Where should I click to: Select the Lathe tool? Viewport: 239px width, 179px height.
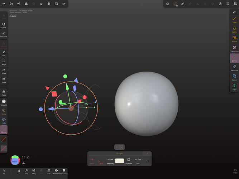[234, 30]
